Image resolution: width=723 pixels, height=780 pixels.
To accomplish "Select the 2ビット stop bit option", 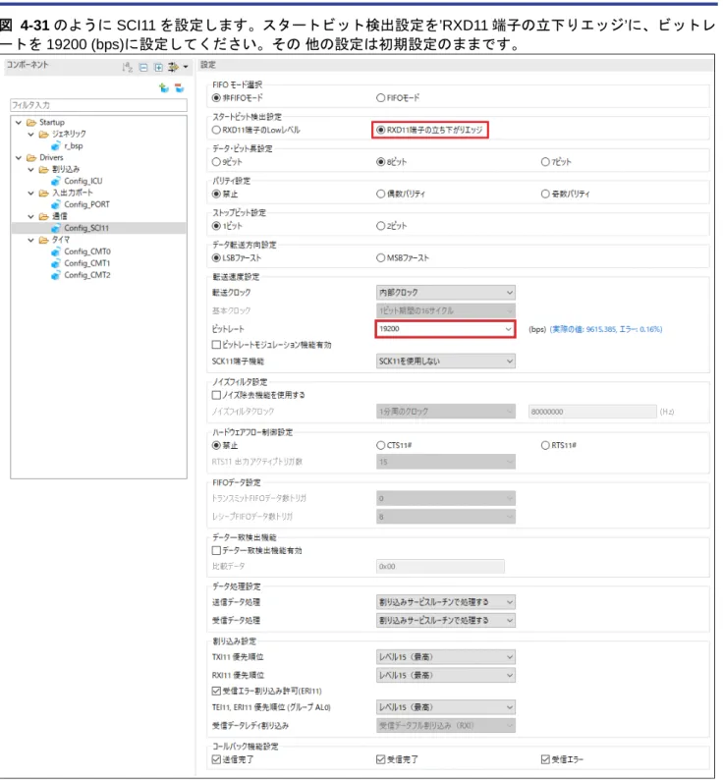I will tap(381, 226).
